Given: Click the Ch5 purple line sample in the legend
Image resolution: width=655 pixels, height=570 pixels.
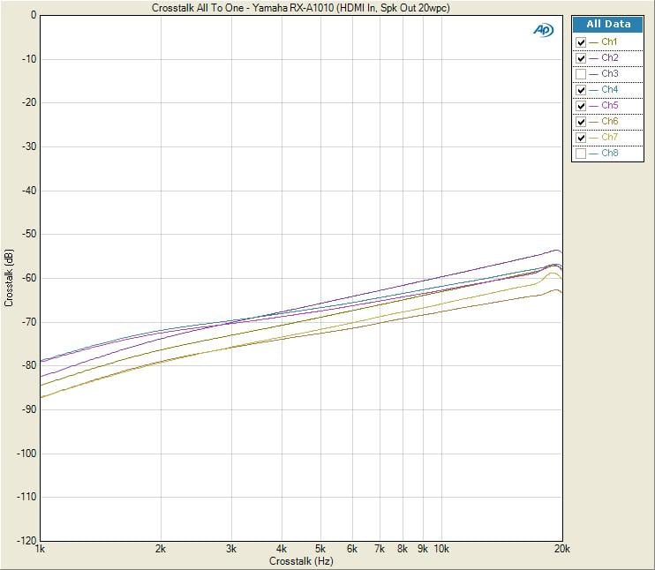Looking at the screenshot, I should click(593, 106).
